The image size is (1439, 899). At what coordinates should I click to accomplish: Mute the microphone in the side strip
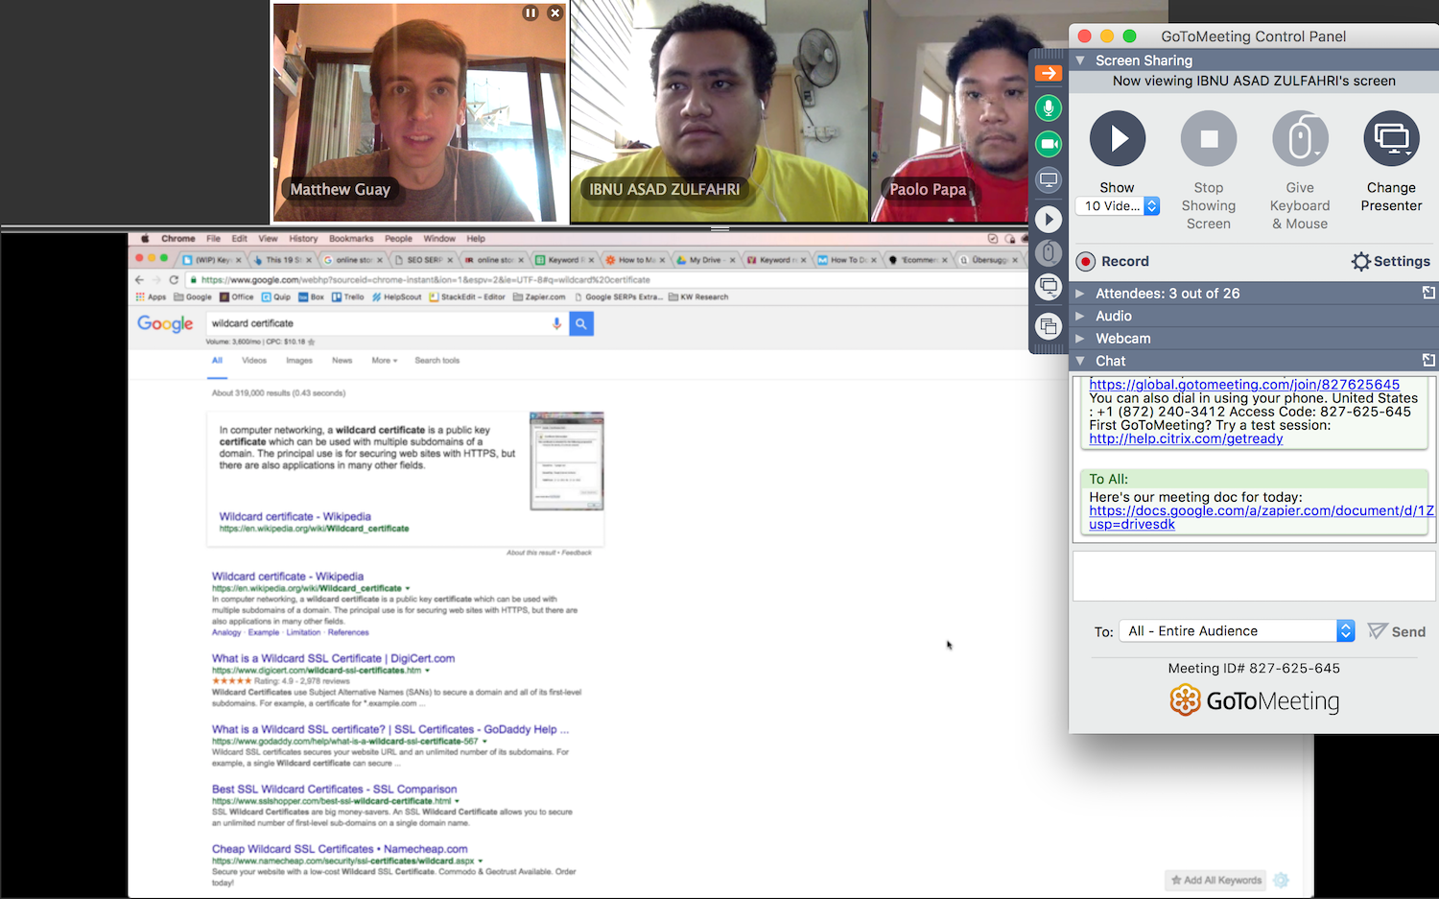pos(1049,108)
